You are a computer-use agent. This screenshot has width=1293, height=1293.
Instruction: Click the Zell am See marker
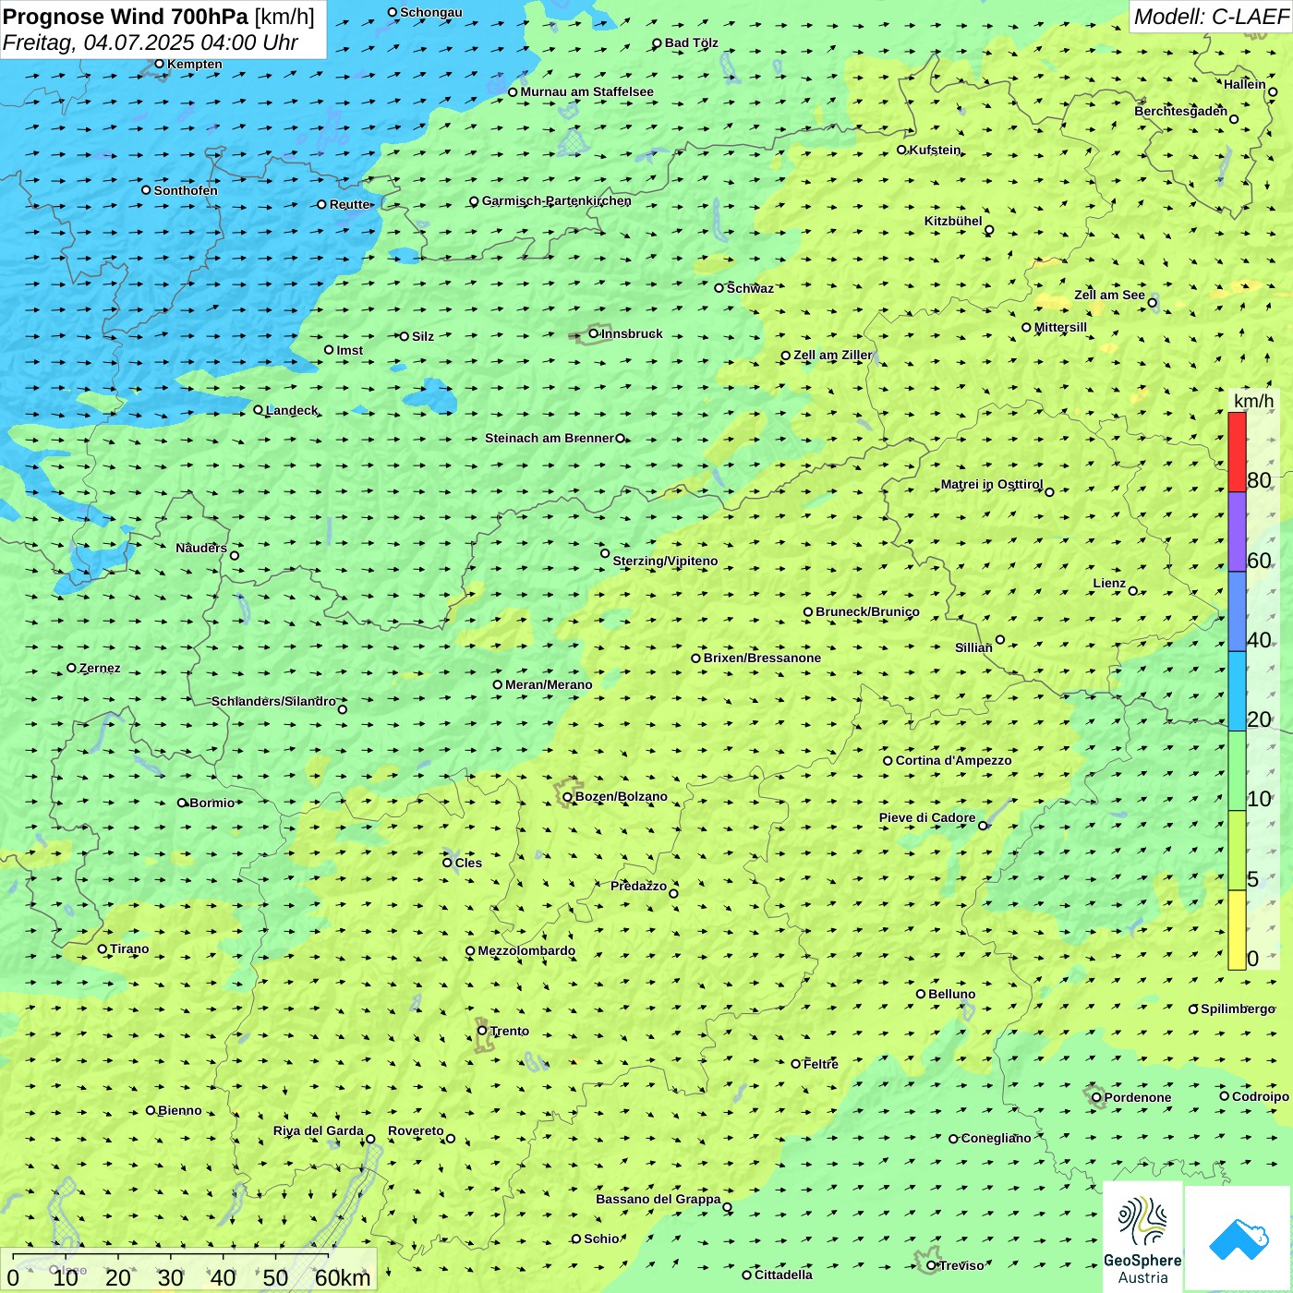click(x=1152, y=303)
